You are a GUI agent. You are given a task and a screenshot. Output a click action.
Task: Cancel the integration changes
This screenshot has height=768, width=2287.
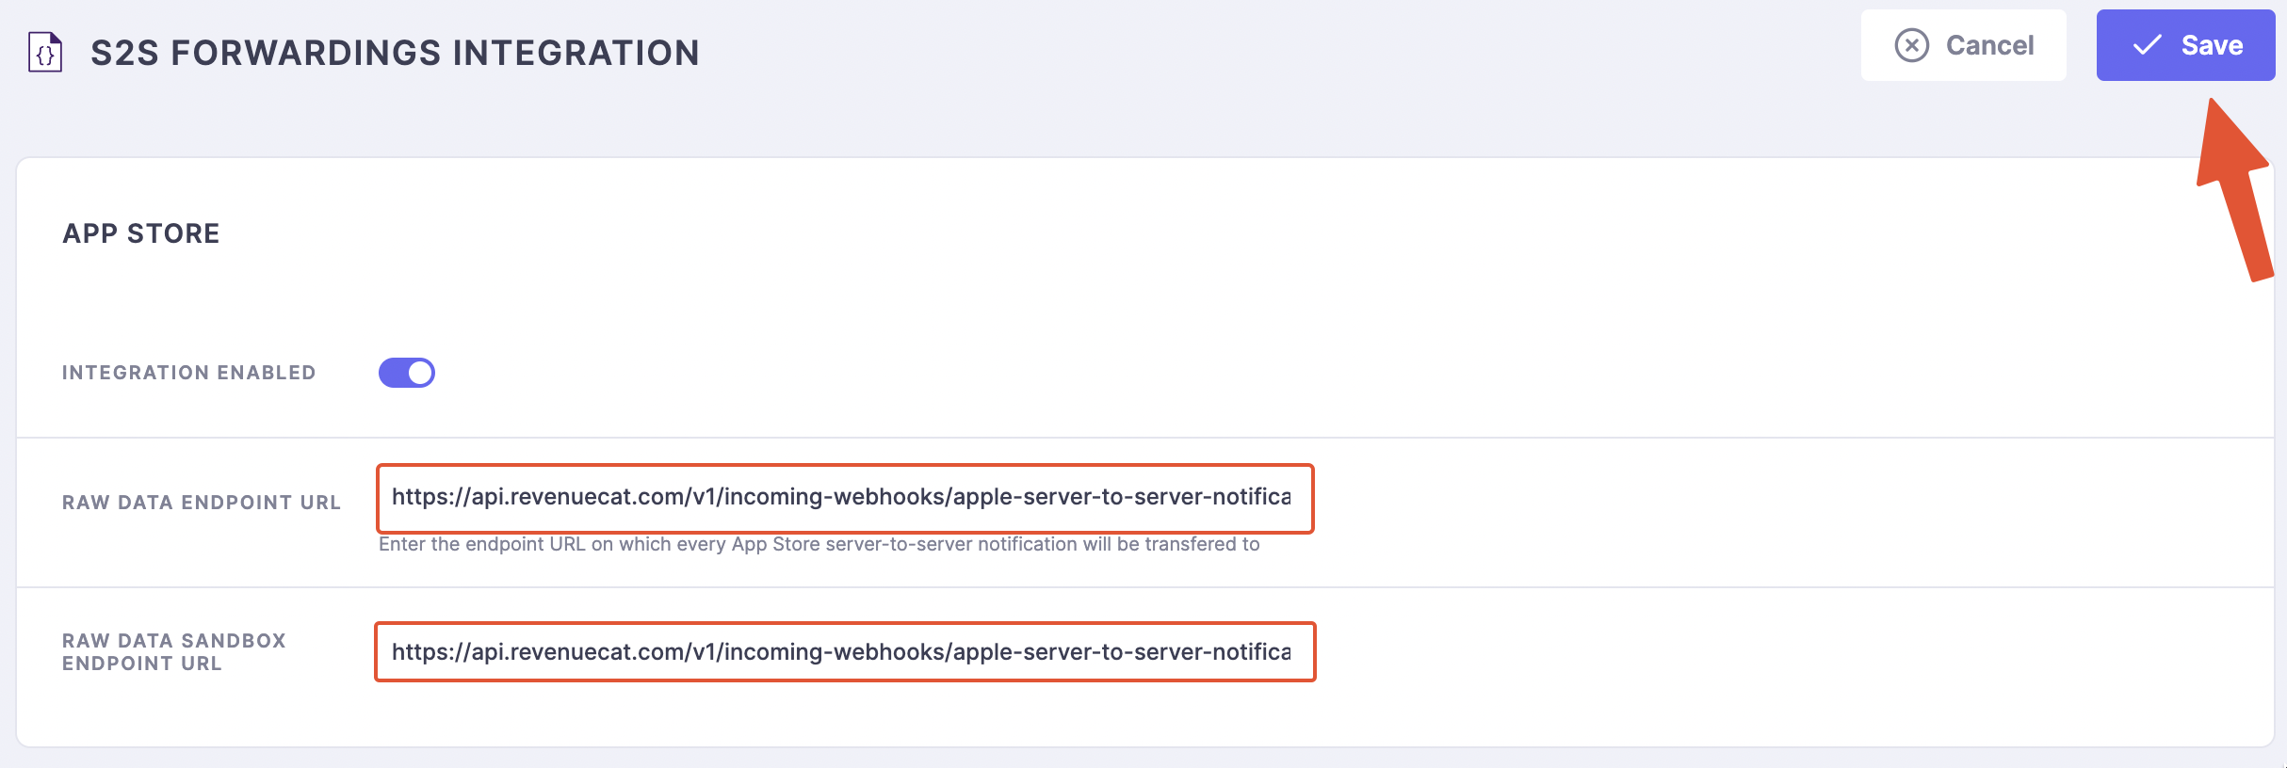coord(1963,45)
